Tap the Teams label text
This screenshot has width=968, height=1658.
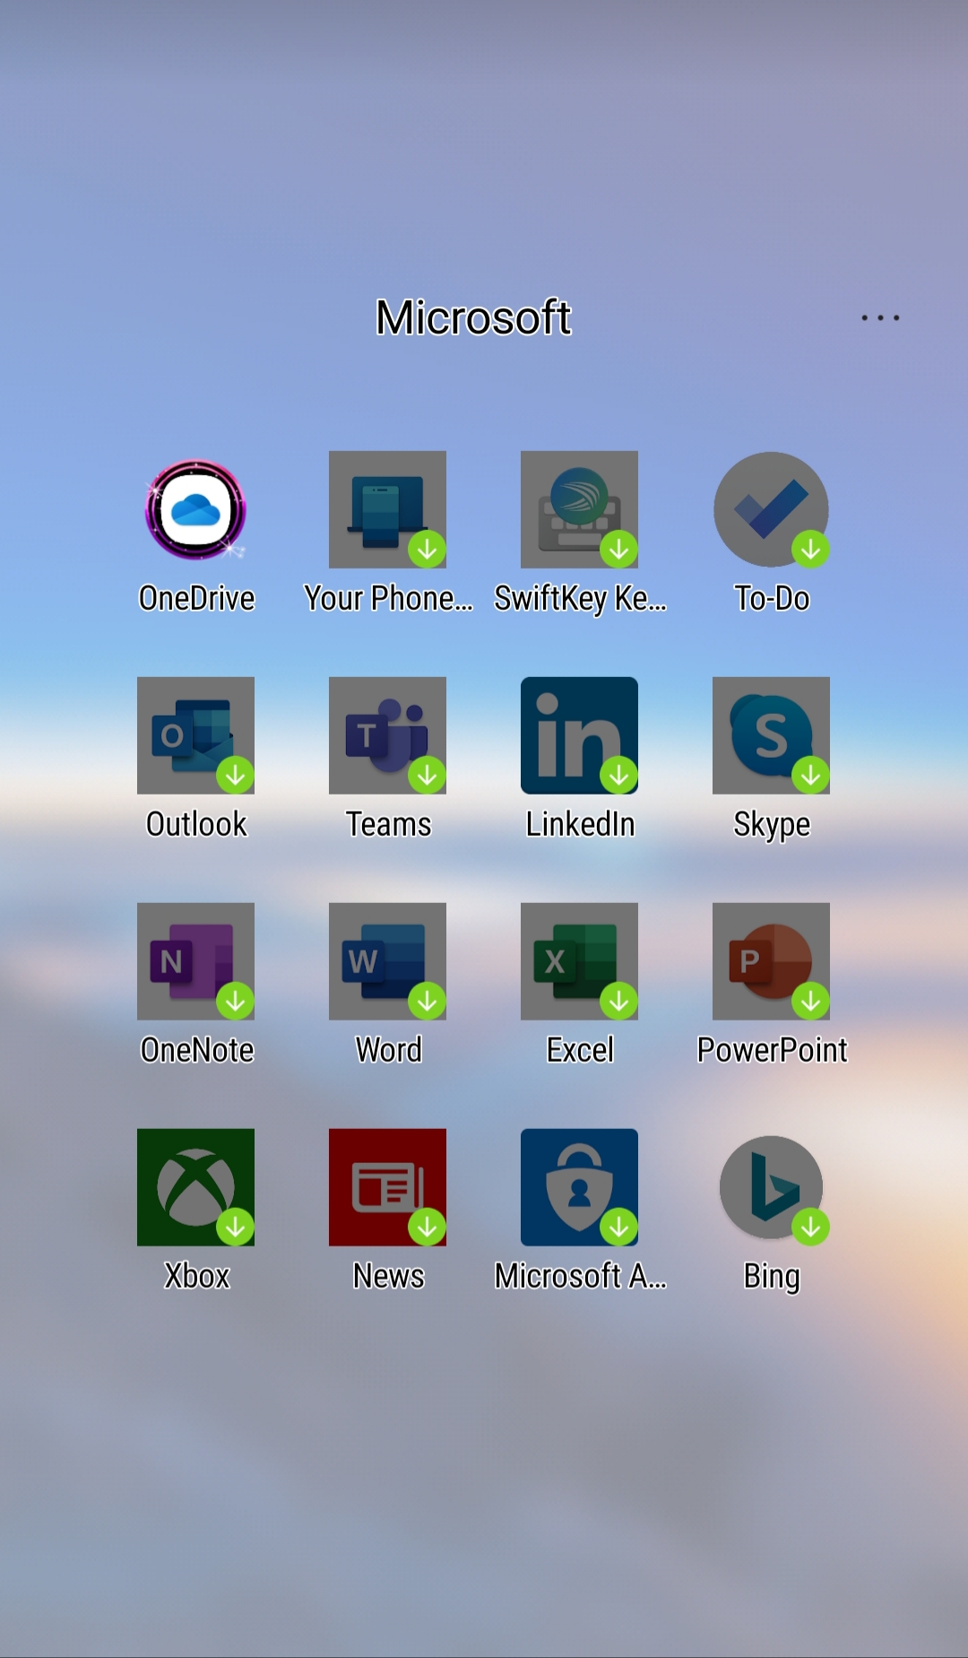388,824
